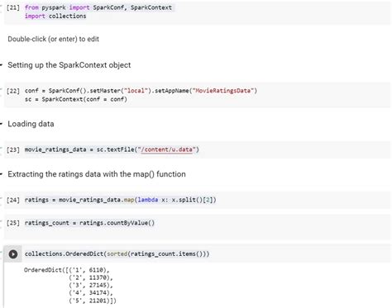Click the pyspark import code cell

point(197,12)
